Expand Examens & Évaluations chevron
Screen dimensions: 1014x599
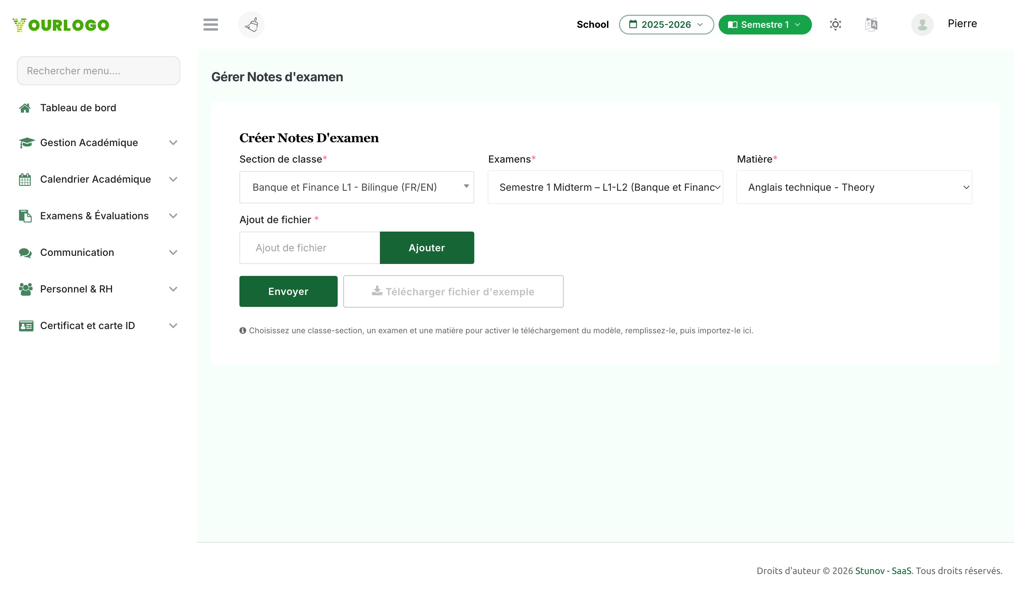pyautogui.click(x=173, y=216)
